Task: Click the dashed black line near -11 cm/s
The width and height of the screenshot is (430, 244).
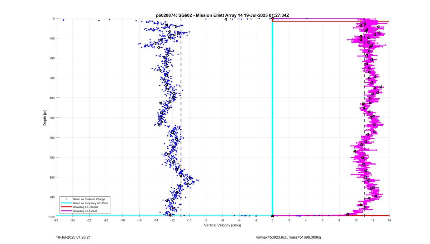Action: [x=181, y=117]
